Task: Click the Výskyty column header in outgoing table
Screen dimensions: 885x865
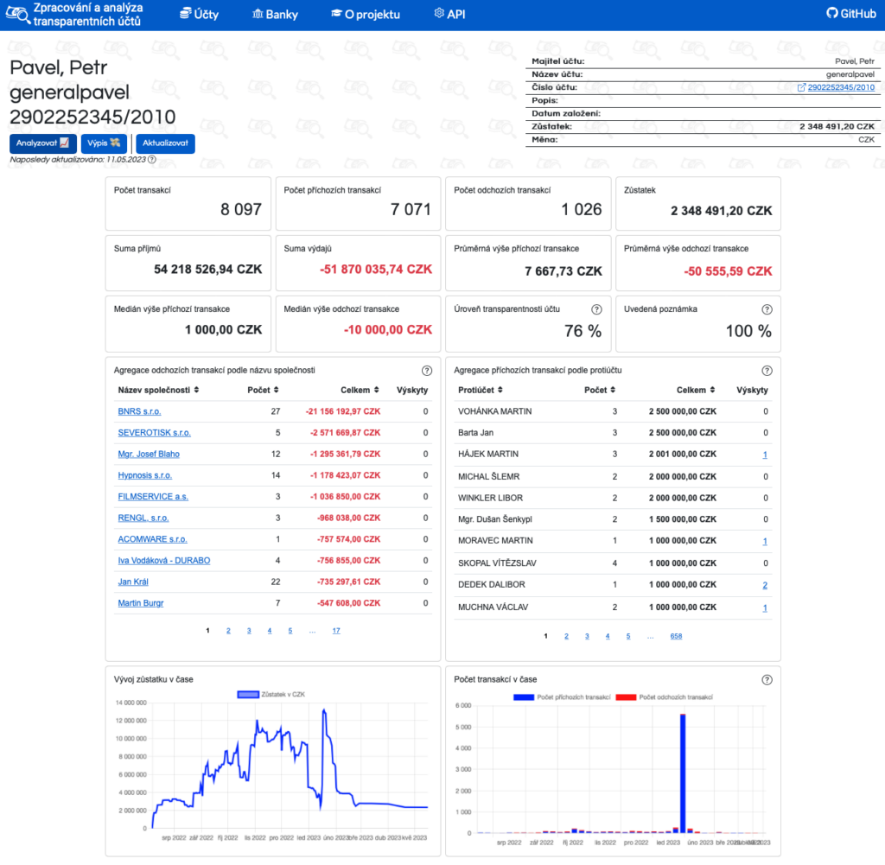Action: pos(412,390)
